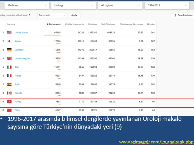Screen dimensions: 194x145
Task: Open the Documents filter dropdown
Action: coord(52,15)
